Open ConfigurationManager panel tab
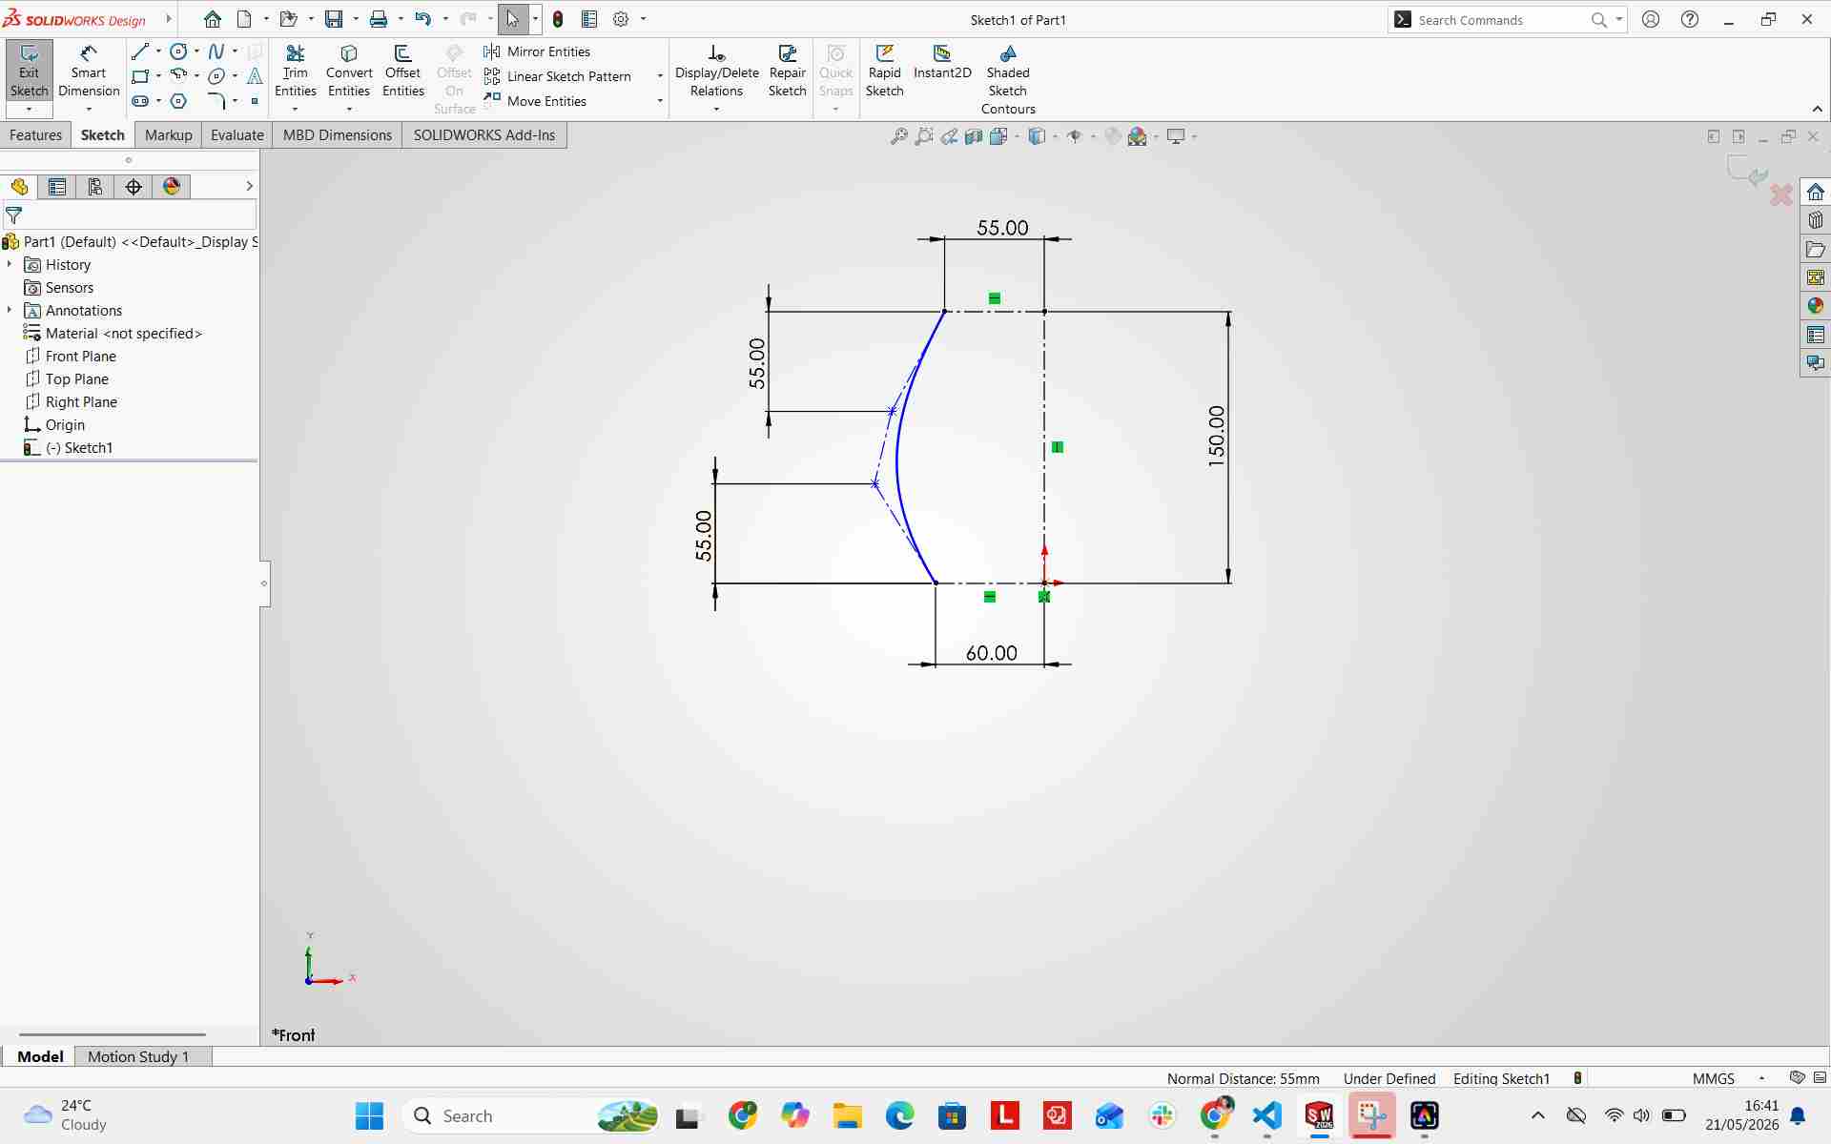The width and height of the screenshot is (1831, 1144). (x=95, y=187)
